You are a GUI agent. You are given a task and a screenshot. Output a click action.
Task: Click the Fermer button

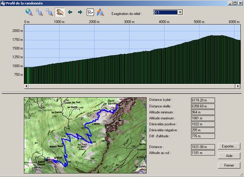(229, 165)
